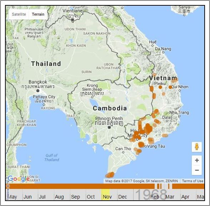Click the 1968 year label on timeline
The height and width of the screenshot is (206, 210).
(x=151, y=195)
